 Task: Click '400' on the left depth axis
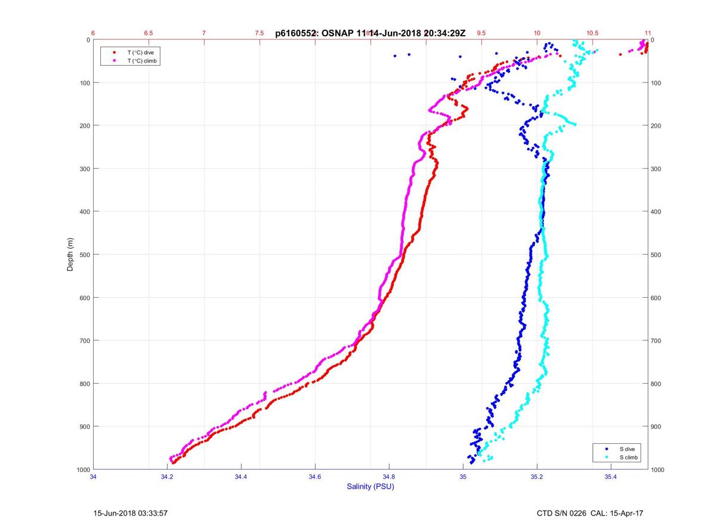(85, 212)
